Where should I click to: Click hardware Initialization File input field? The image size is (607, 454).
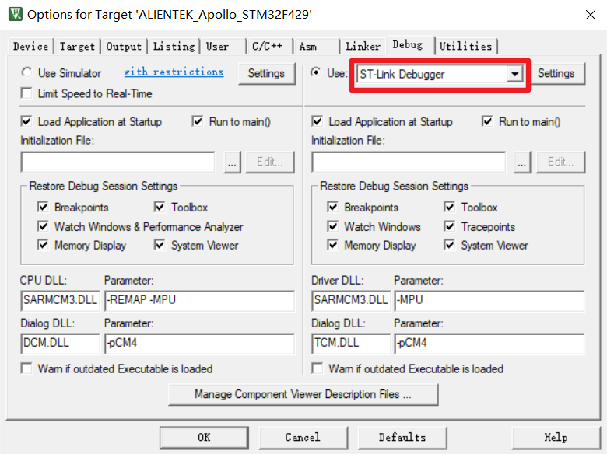point(409,162)
